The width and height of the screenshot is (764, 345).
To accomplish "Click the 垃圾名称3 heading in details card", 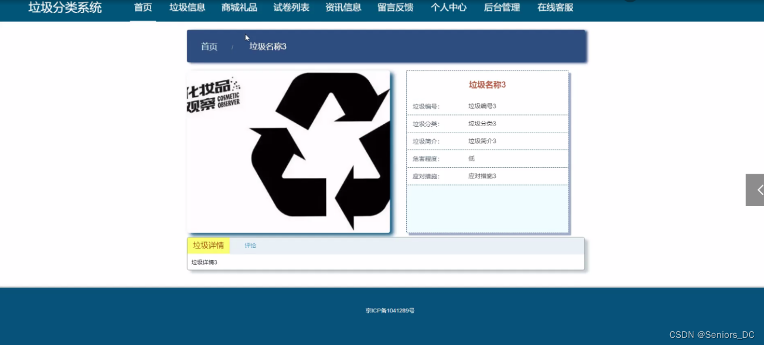I will point(487,85).
